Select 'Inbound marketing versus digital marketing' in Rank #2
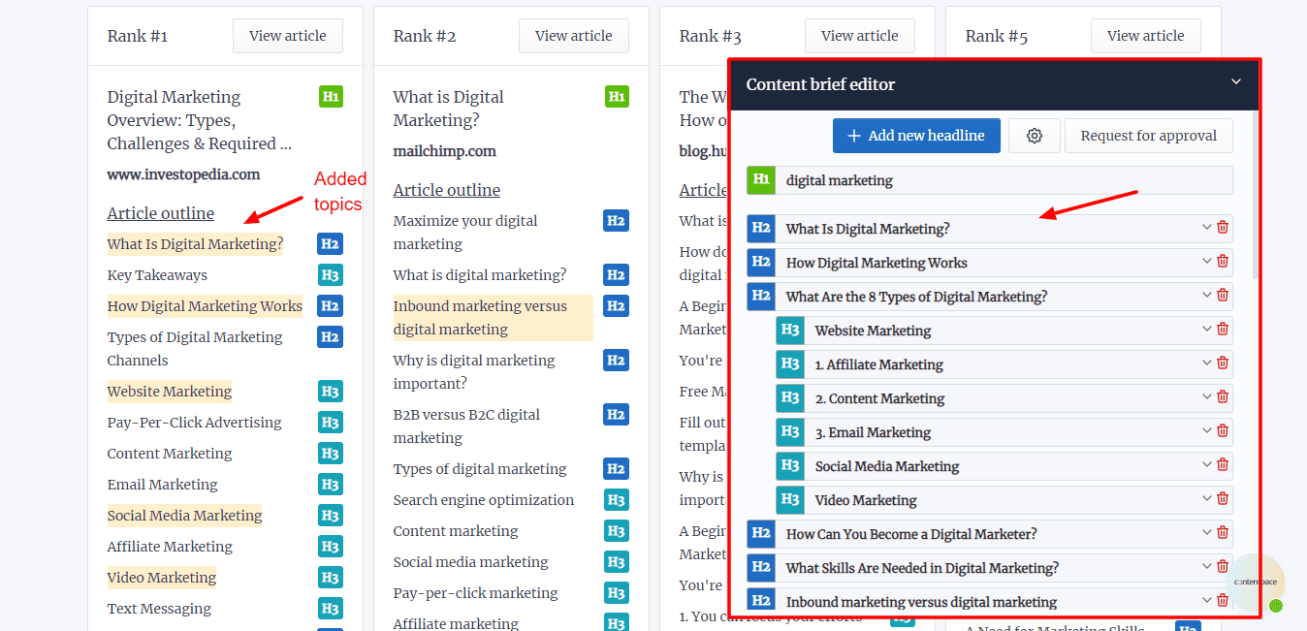The height and width of the screenshot is (631, 1307). pos(480,318)
